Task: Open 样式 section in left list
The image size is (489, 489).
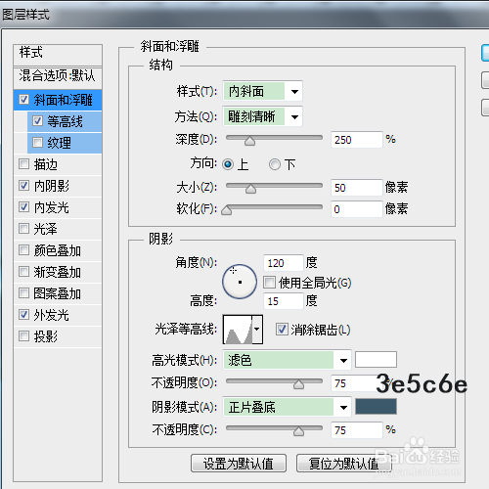Action: pyautogui.click(x=58, y=55)
